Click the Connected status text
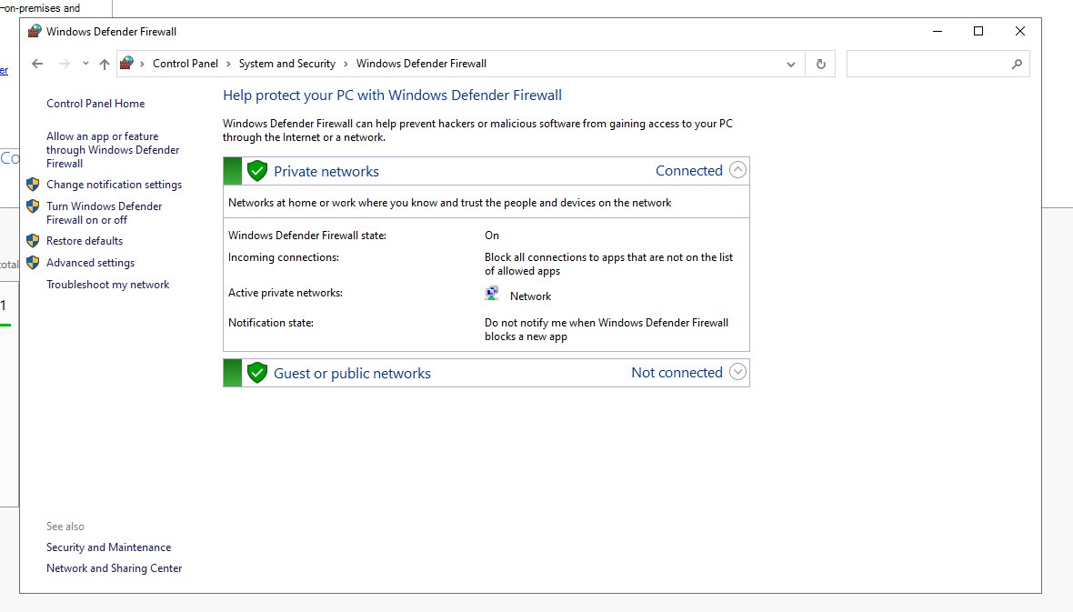The image size is (1073, 612). click(x=689, y=170)
